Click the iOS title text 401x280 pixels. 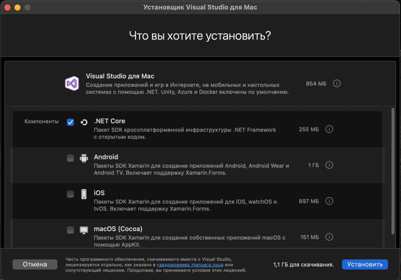coord(99,193)
